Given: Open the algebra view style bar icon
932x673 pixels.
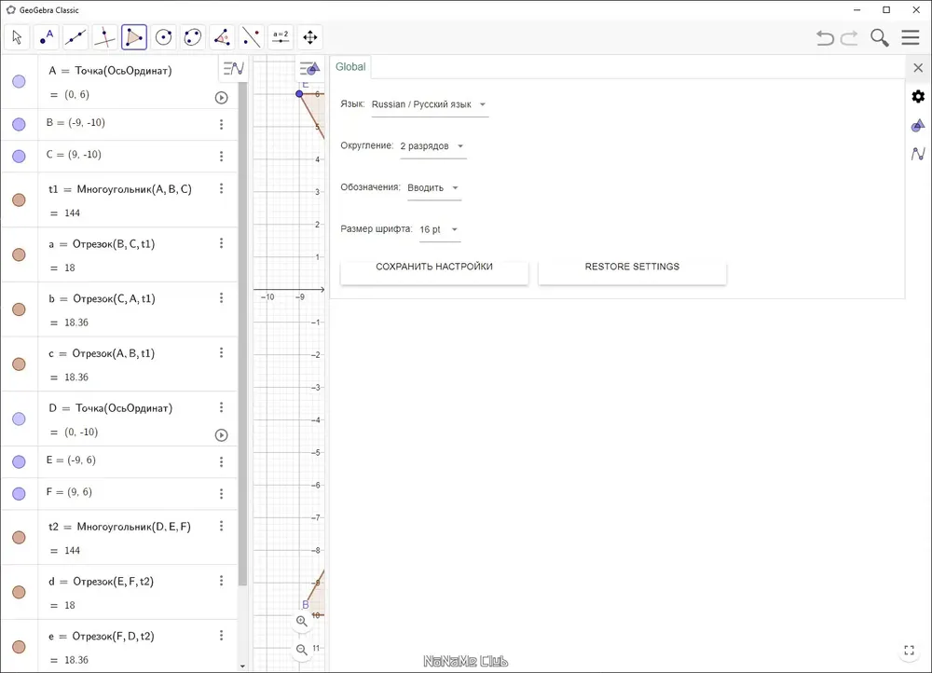Looking at the screenshot, I should [234, 69].
